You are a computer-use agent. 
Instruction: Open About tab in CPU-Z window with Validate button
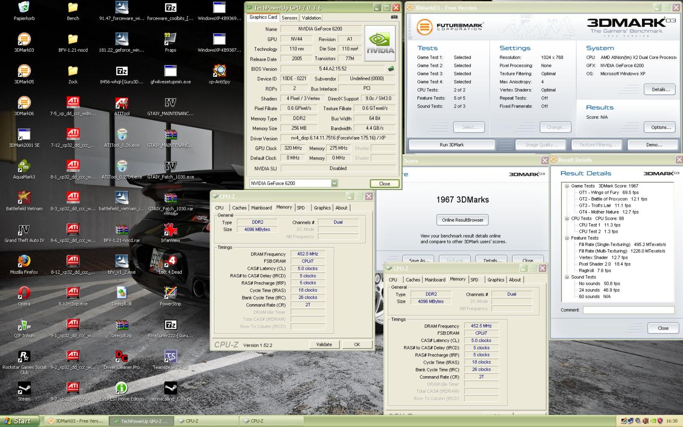pyautogui.click(x=341, y=208)
